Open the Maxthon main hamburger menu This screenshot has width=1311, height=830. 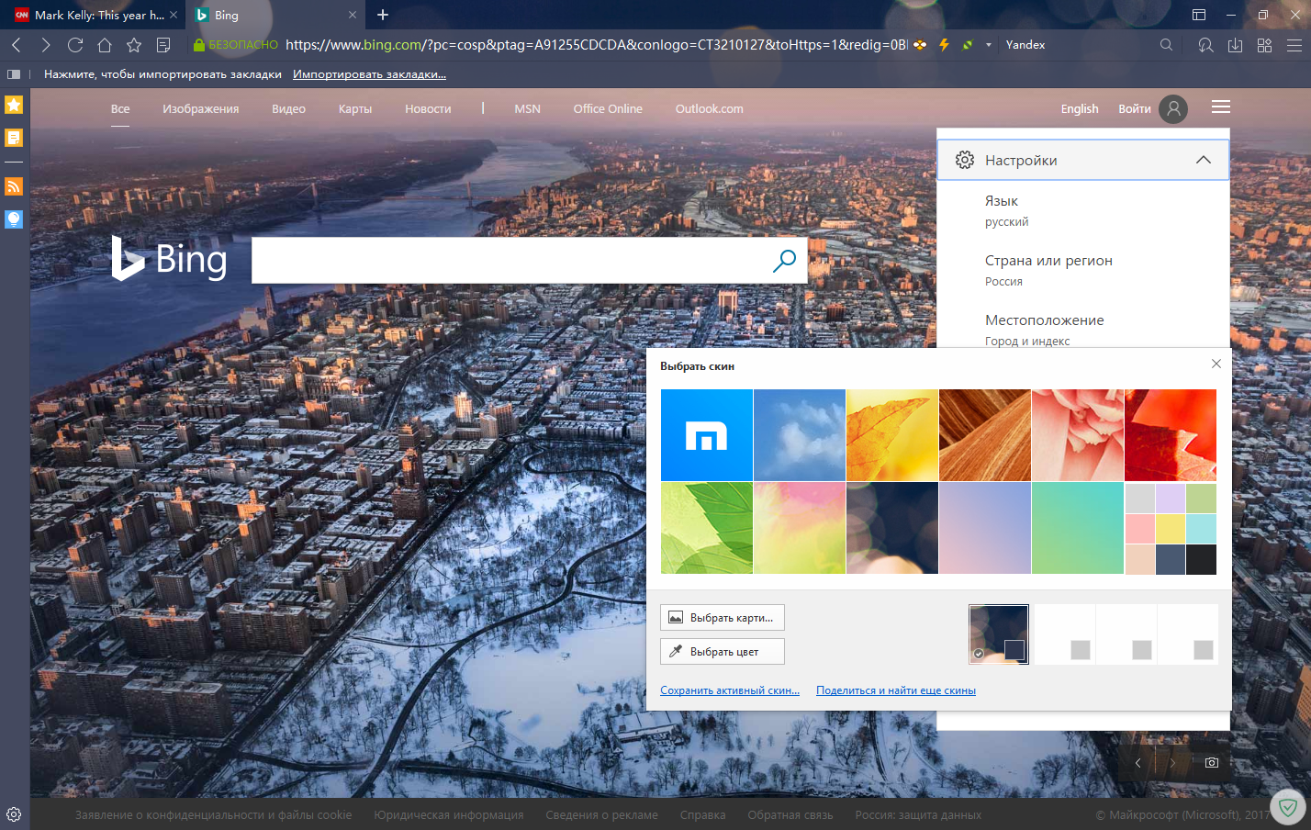coord(1294,45)
